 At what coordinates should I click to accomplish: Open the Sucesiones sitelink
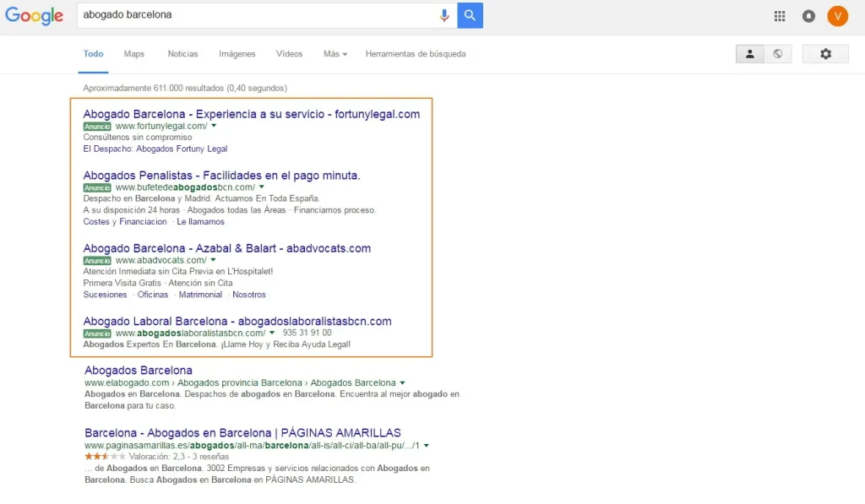click(x=105, y=295)
